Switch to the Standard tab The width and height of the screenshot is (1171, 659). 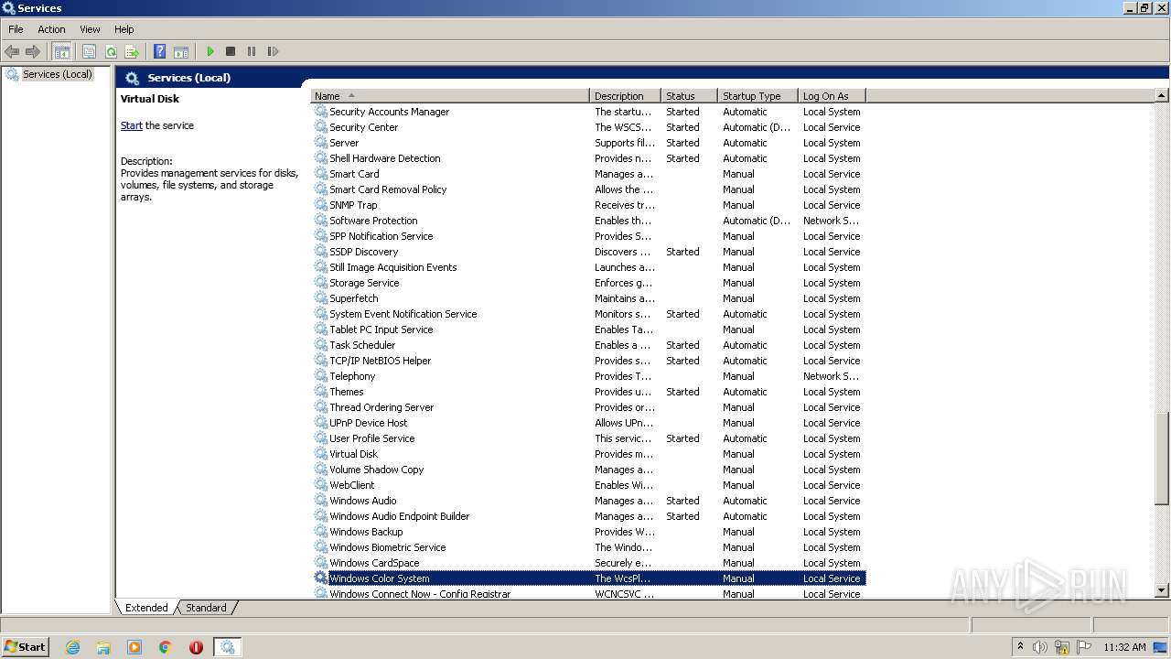coord(206,608)
